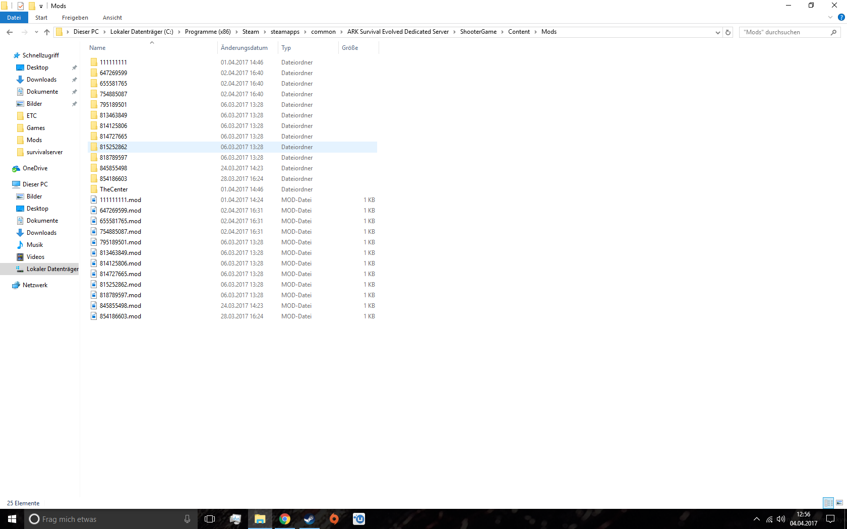Select file 854186603.mod
This screenshot has width=847, height=529.
120,316
